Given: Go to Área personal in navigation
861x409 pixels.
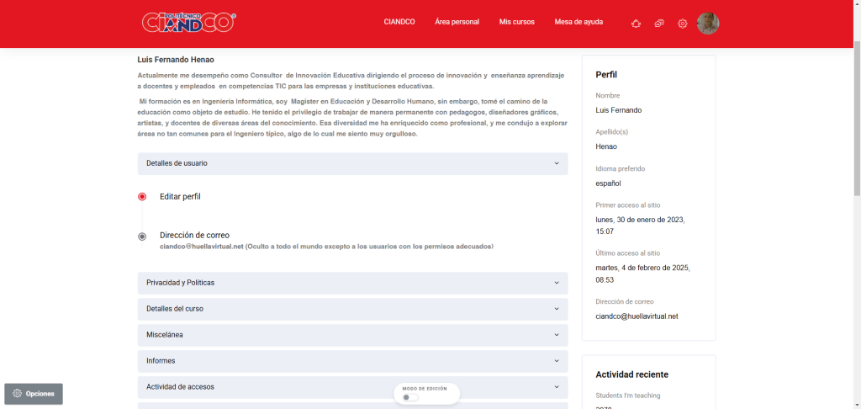Looking at the screenshot, I should 457,22.
